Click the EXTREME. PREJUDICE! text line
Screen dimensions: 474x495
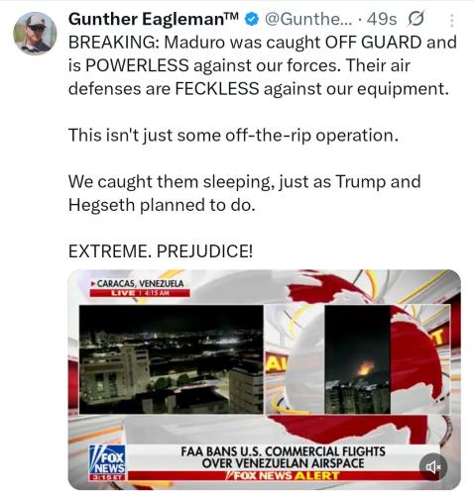coord(161,251)
